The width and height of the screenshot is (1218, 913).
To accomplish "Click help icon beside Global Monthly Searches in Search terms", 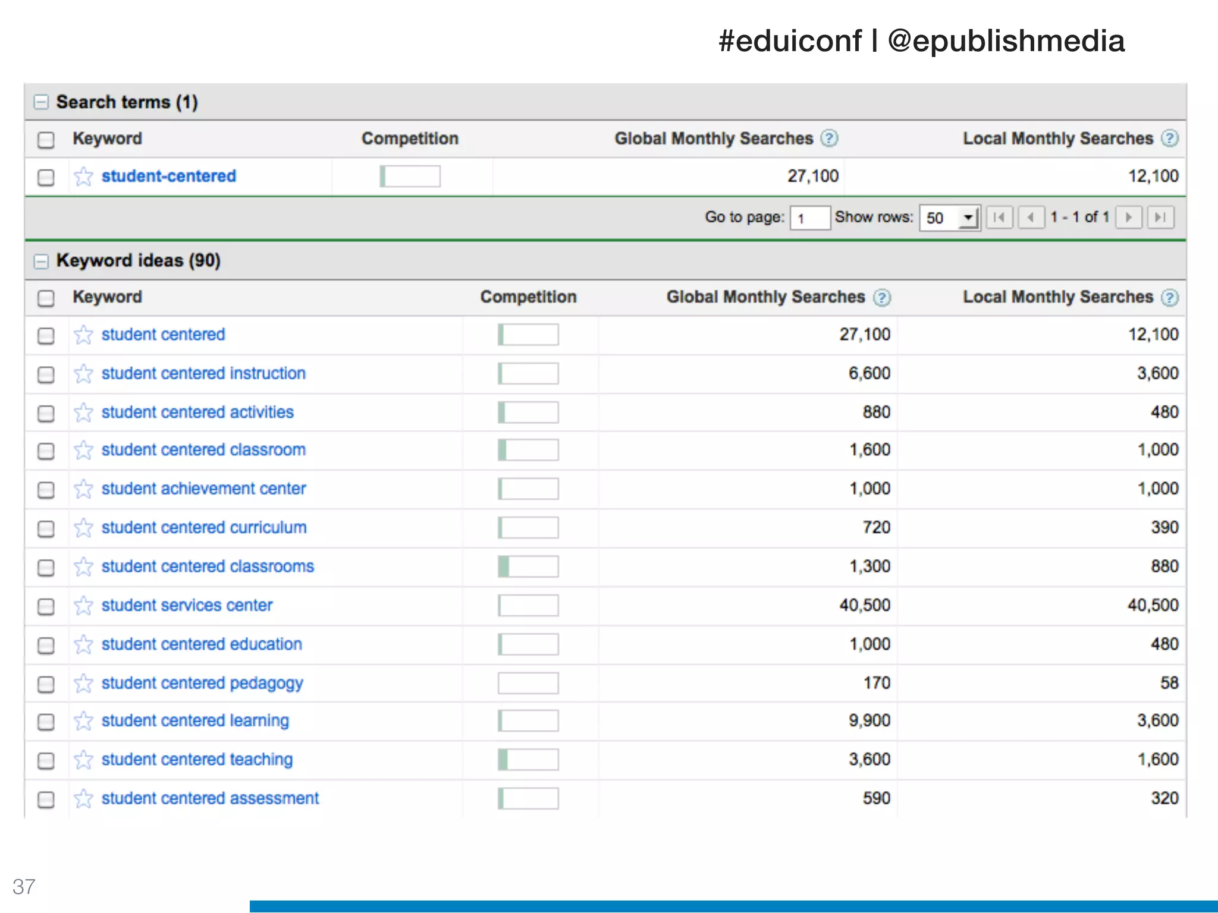I will click(829, 138).
